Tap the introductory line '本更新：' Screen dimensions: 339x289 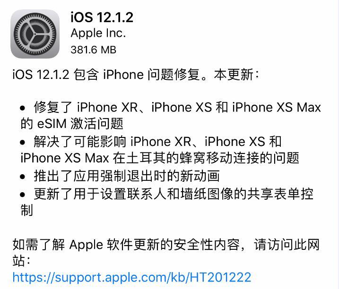click(236, 75)
